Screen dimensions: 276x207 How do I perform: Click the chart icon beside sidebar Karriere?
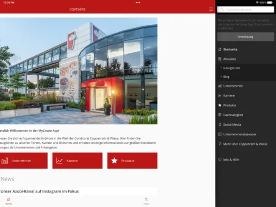(x=220, y=96)
